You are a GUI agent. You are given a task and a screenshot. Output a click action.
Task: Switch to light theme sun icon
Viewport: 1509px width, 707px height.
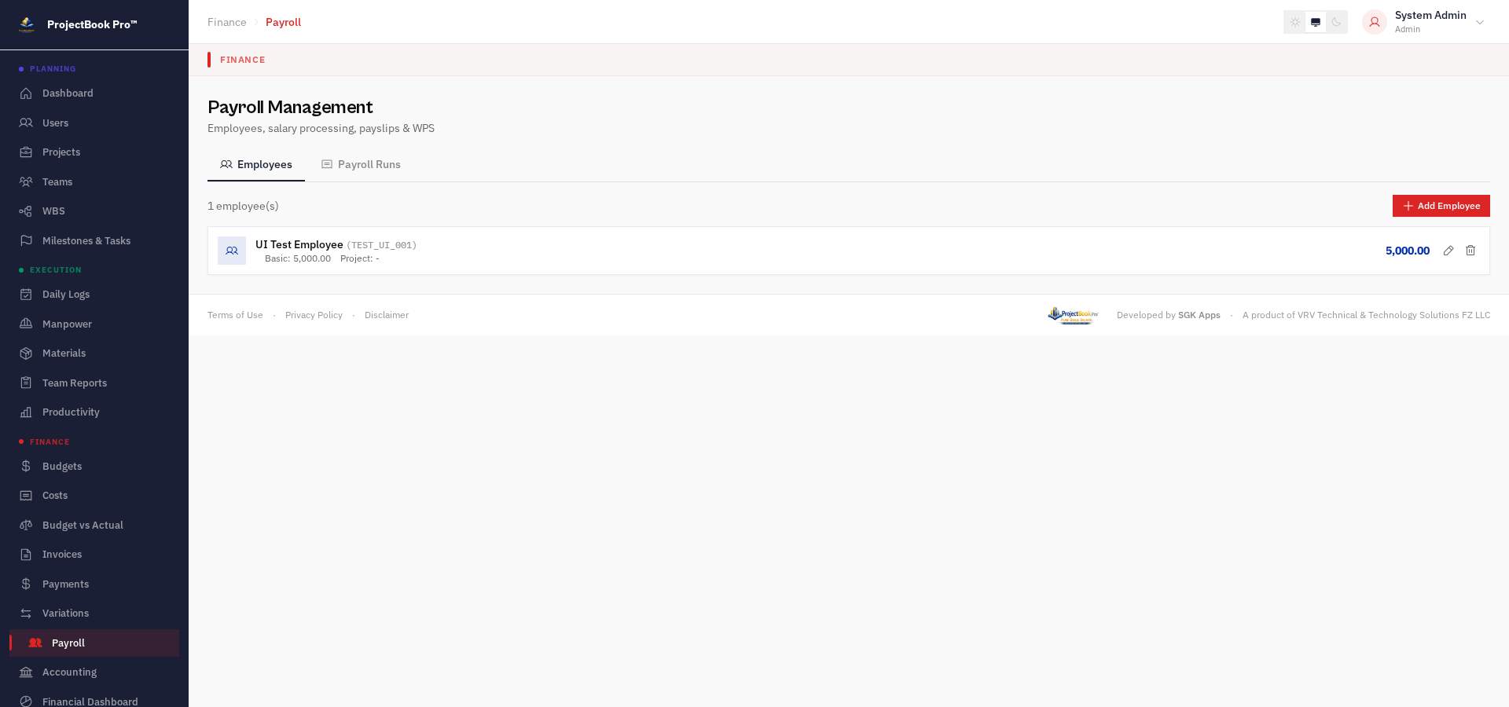(1295, 22)
